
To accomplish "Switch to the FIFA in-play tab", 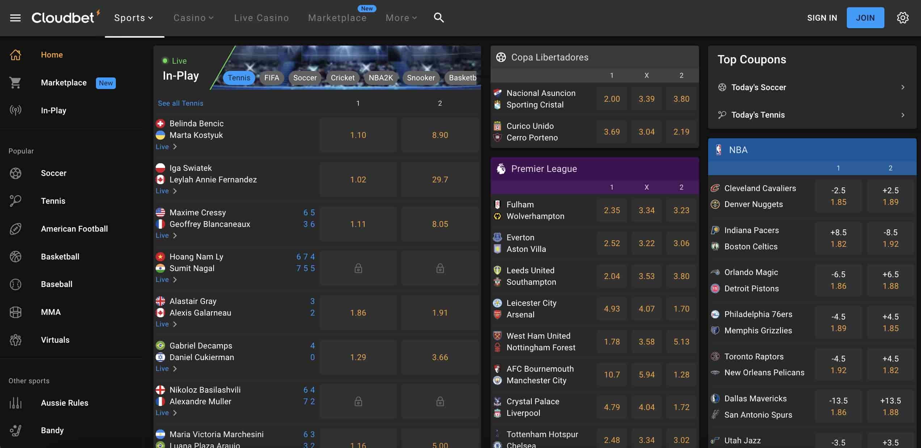I will point(272,77).
